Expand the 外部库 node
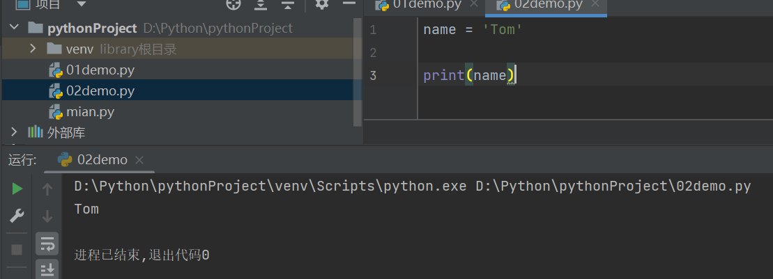Image resolution: width=773 pixels, height=279 pixels. (15, 132)
